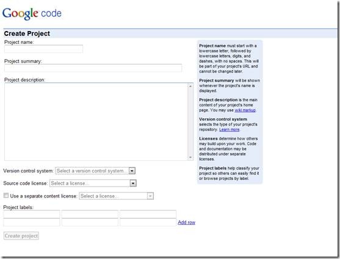This screenshot has height=259, width=340.
Task: Open the Learn more link
Action: 229,129
